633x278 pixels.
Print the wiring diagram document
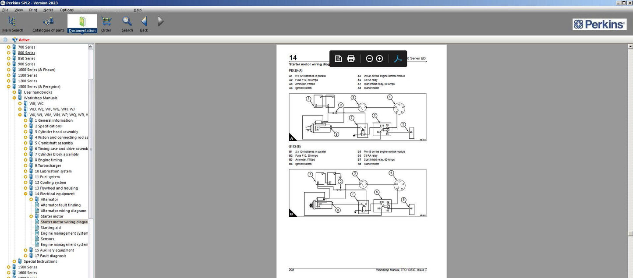(x=351, y=58)
